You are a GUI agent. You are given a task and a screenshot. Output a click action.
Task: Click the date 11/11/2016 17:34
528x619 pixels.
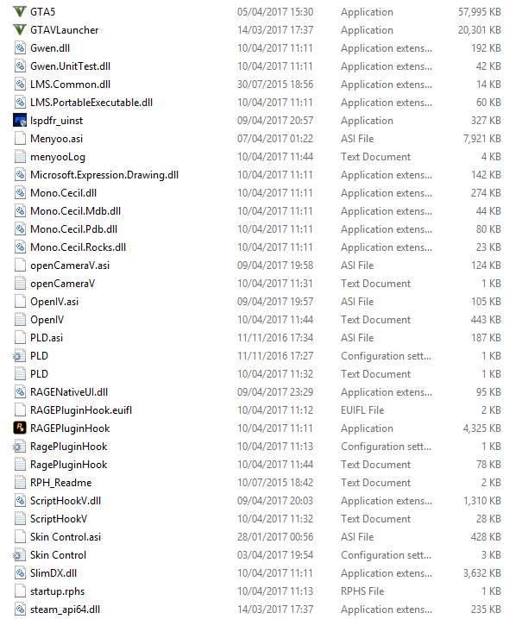click(x=275, y=338)
